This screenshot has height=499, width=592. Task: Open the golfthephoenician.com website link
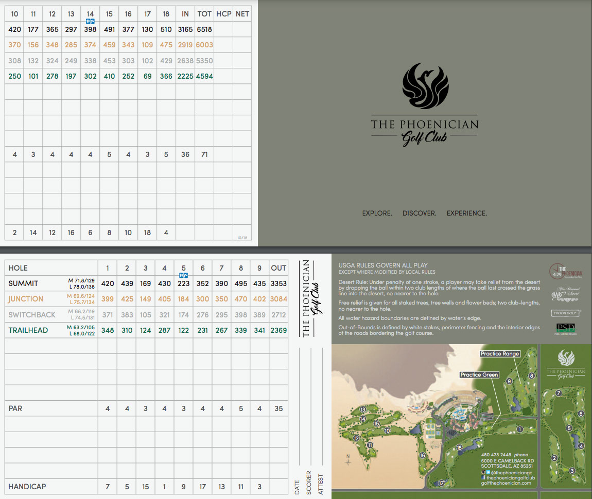pyautogui.click(x=506, y=483)
